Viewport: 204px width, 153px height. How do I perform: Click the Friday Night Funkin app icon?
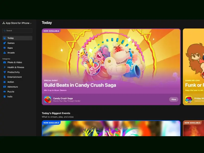coord(188,99)
